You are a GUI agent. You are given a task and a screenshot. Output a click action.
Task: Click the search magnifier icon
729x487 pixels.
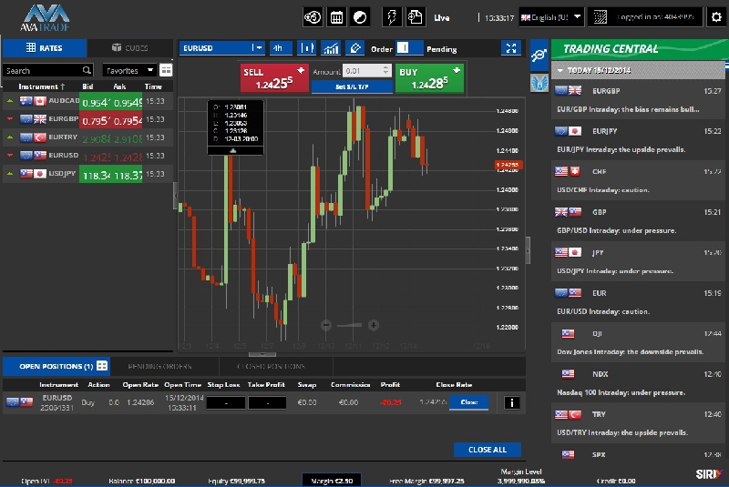(x=87, y=70)
